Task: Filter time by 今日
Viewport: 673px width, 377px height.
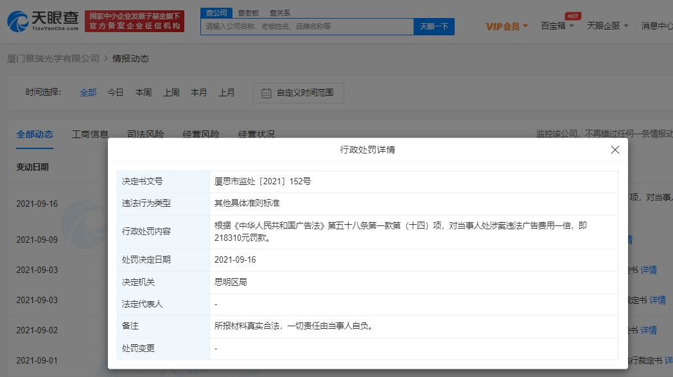Action: [116, 92]
